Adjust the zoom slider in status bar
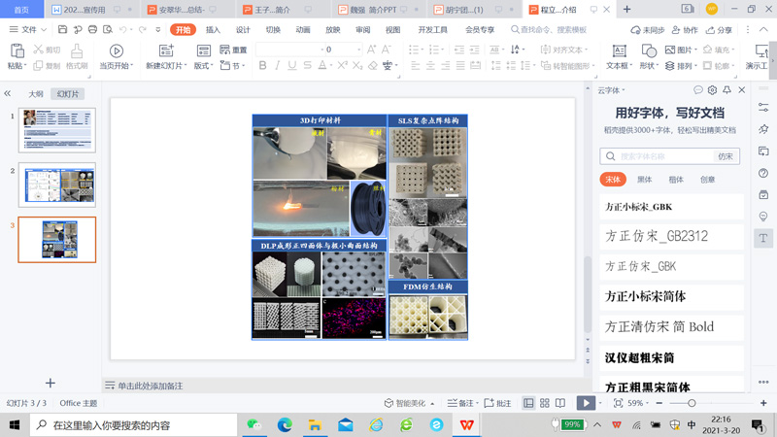This screenshot has height=437, width=777. [x=692, y=403]
